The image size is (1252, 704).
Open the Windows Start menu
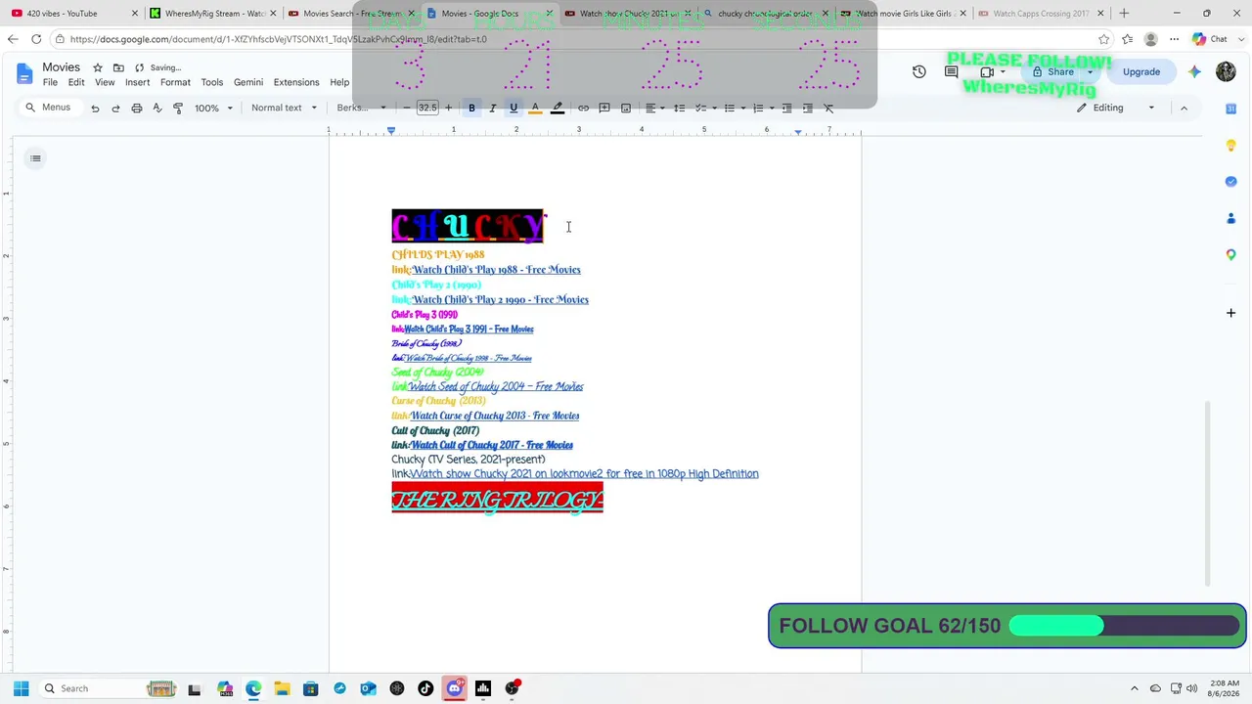(x=21, y=688)
